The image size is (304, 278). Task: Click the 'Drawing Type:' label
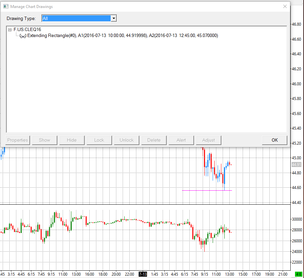[21, 18]
